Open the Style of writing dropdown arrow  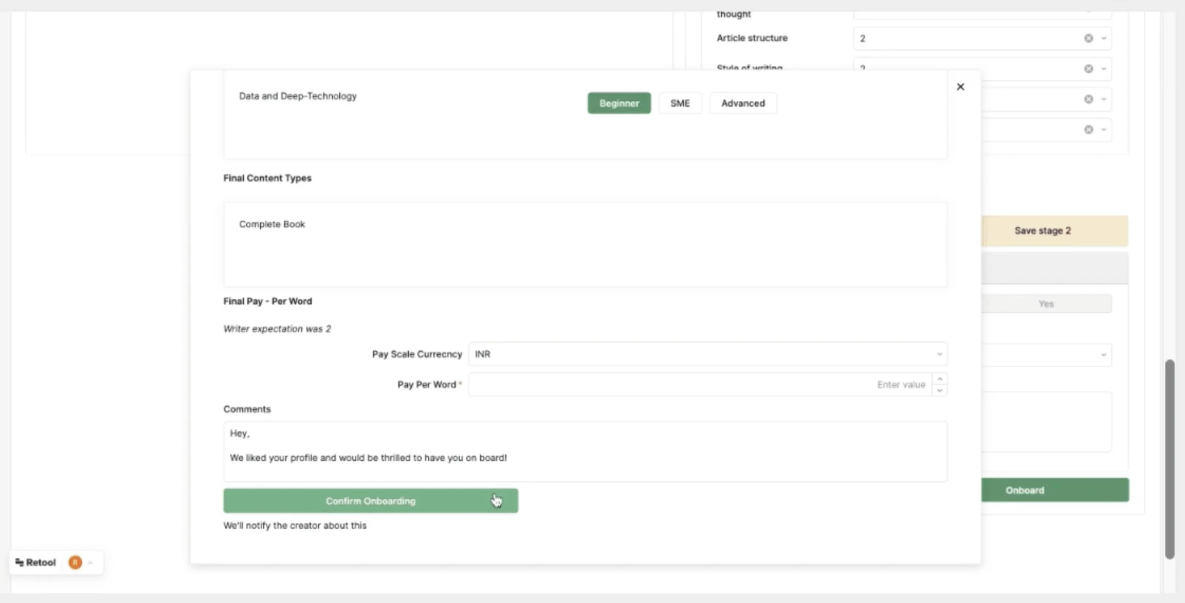click(1104, 69)
